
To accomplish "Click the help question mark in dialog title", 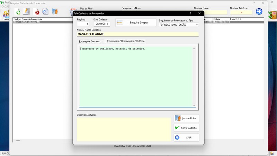I will pyautogui.click(x=190, y=13).
